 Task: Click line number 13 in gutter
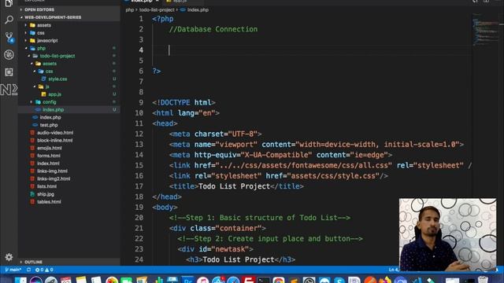pos(139,145)
